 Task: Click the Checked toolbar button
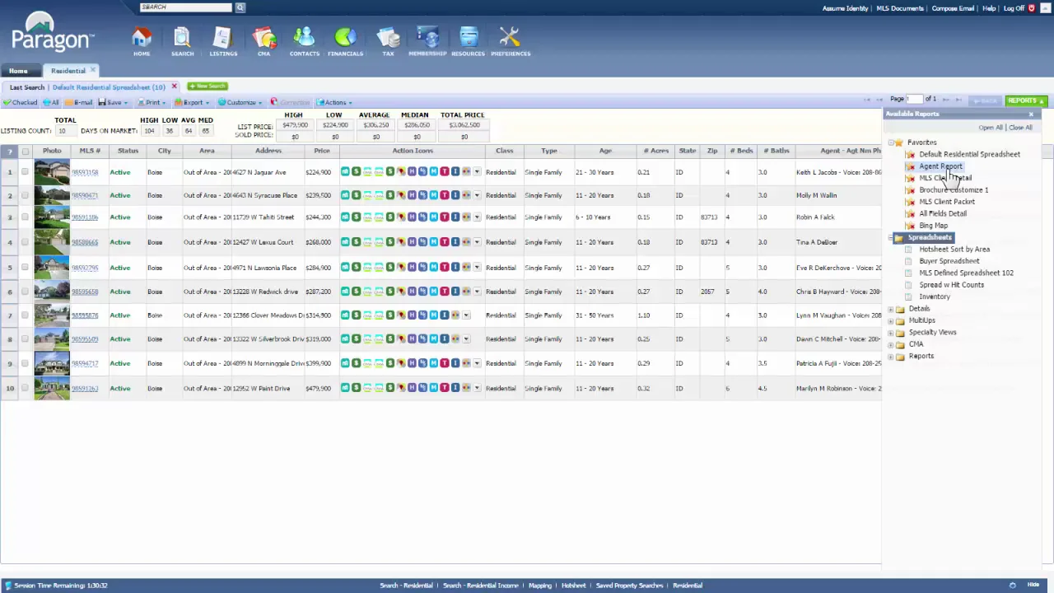click(x=20, y=102)
